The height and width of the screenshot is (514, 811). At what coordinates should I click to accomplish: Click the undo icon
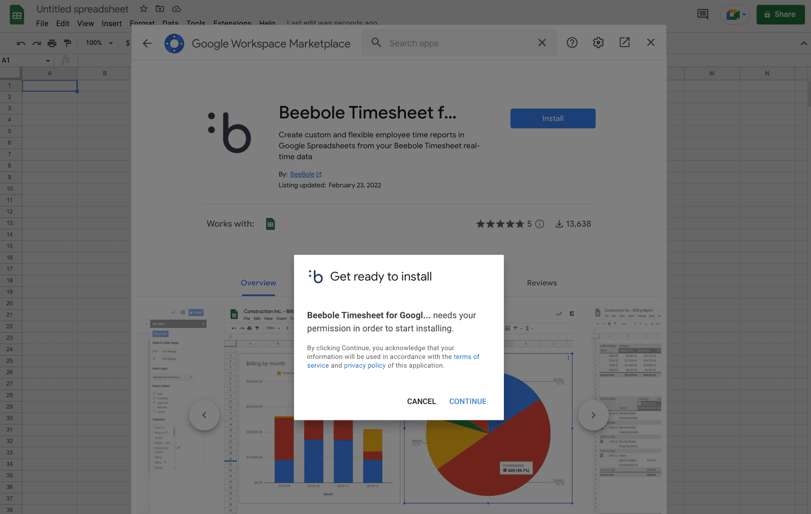point(21,43)
